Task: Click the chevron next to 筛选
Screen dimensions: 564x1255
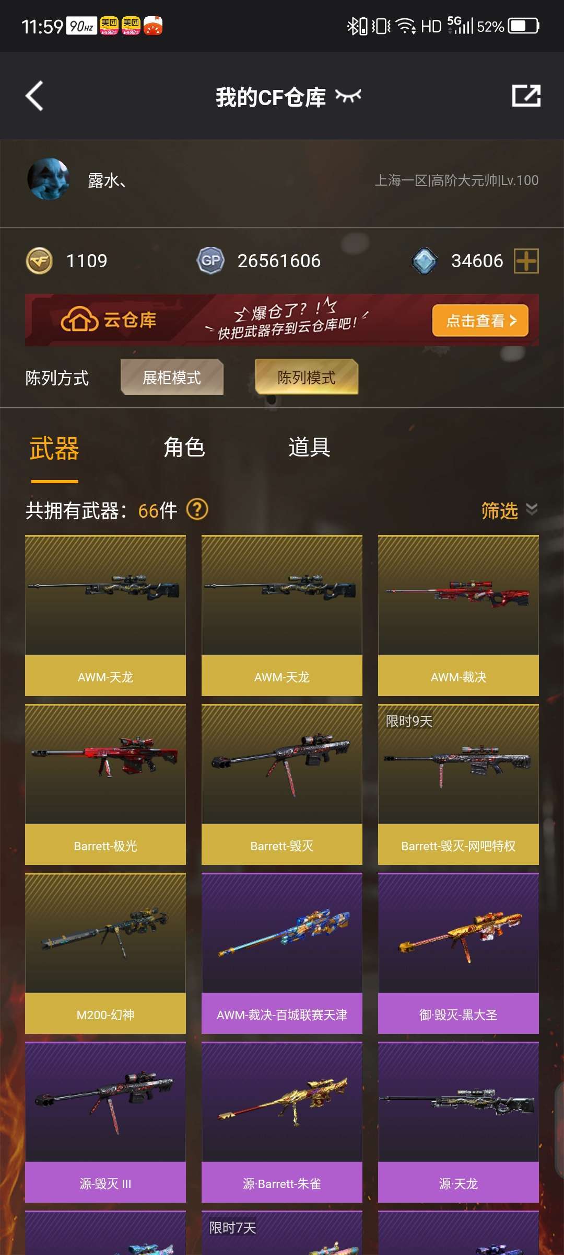Action: (532, 509)
